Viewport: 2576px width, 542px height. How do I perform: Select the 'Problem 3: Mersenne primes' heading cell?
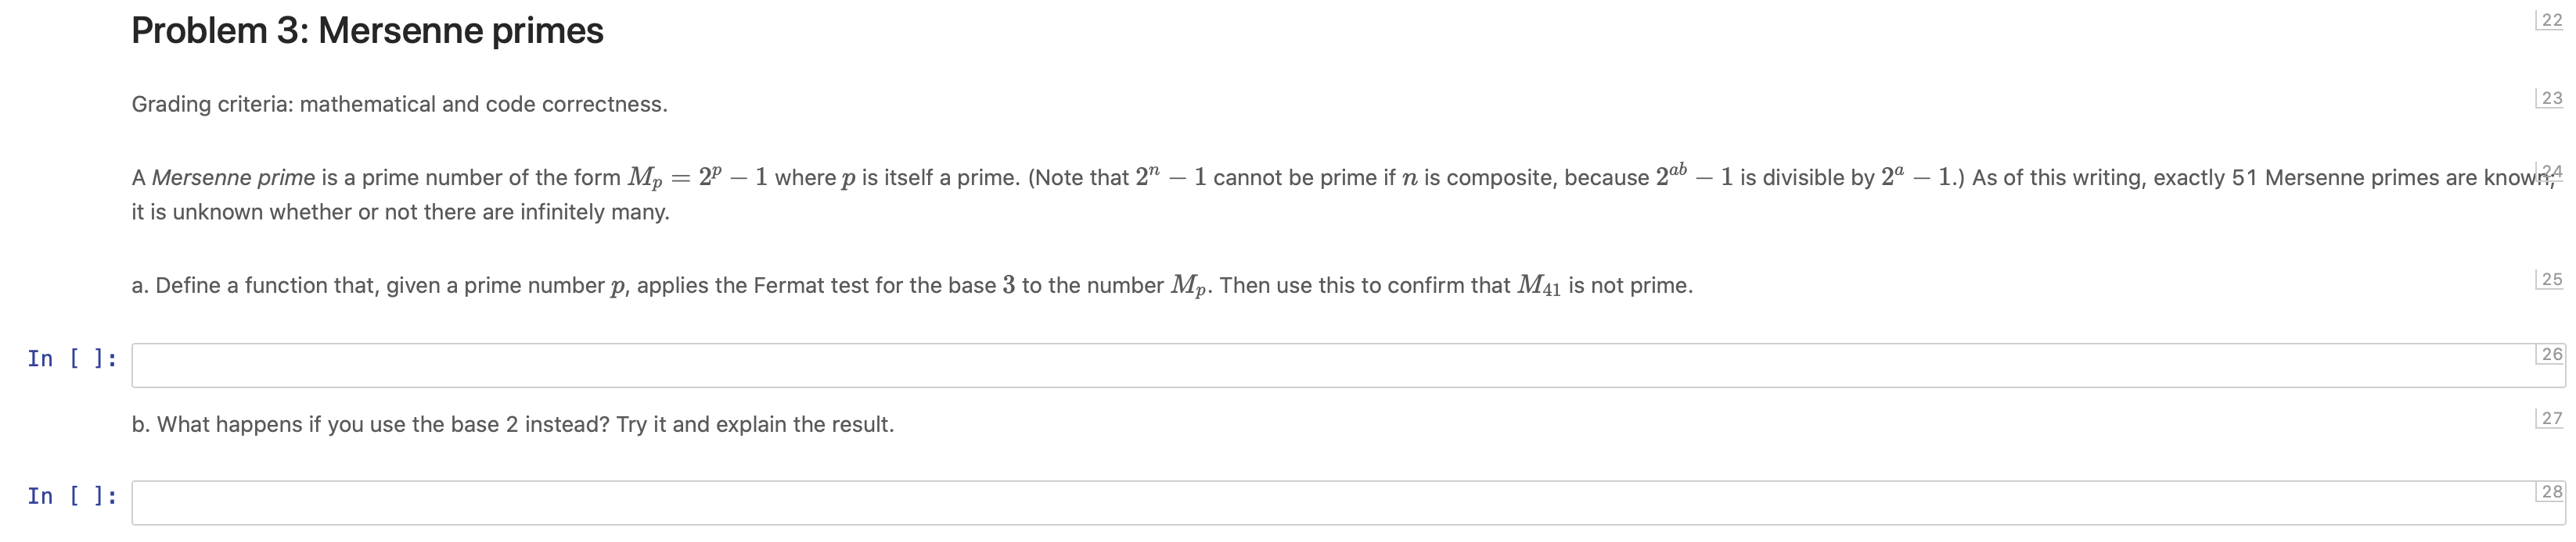pyautogui.click(x=367, y=31)
